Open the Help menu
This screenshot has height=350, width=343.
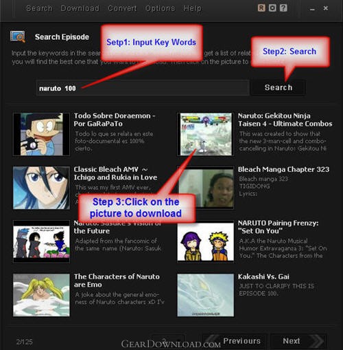click(x=192, y=8)
